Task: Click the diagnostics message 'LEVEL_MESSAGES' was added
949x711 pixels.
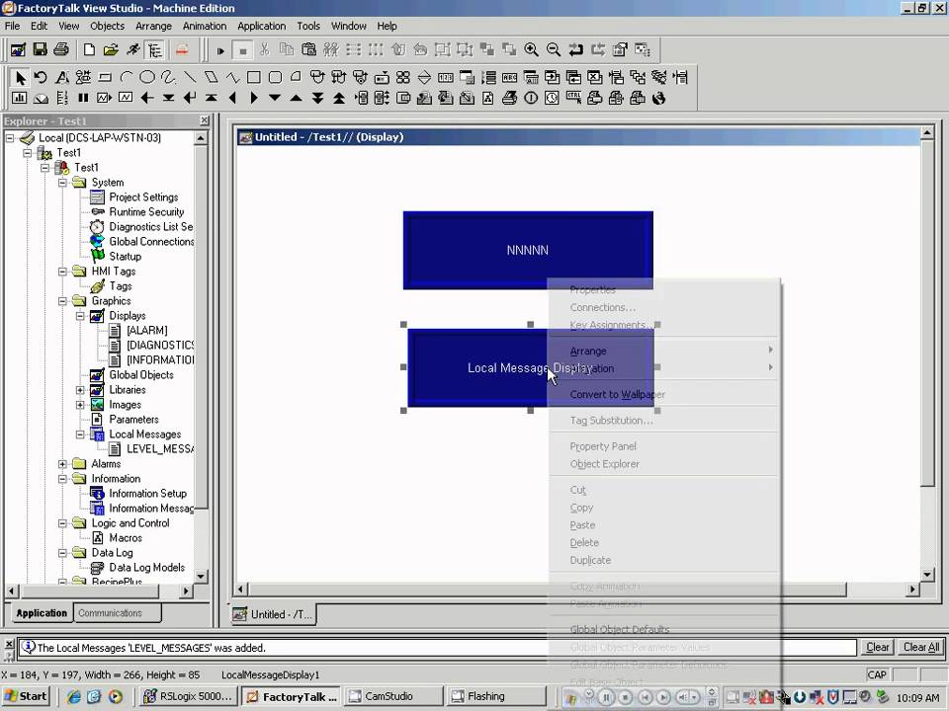Action: [151, 648]
